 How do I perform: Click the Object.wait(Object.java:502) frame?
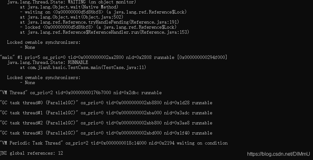[x=72, y=17]
